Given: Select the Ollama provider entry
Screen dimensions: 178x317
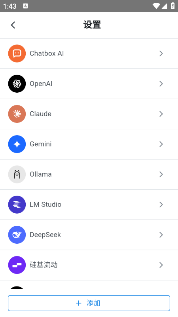Looking at the screenshot, I should [x=89, y=174].
